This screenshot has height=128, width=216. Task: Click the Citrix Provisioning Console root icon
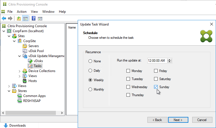coord(4,26)
